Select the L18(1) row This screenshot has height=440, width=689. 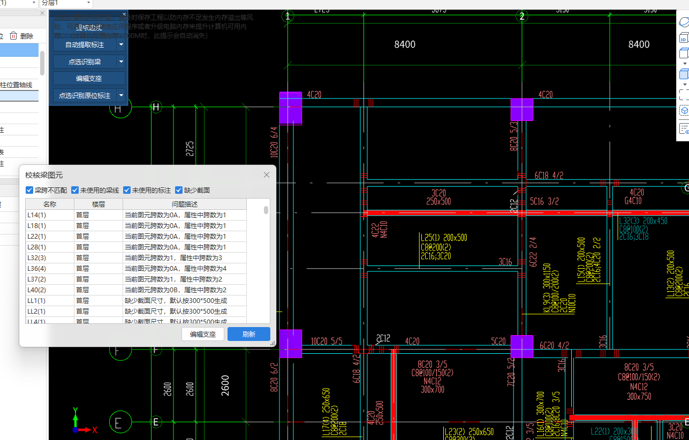point(136,225)
